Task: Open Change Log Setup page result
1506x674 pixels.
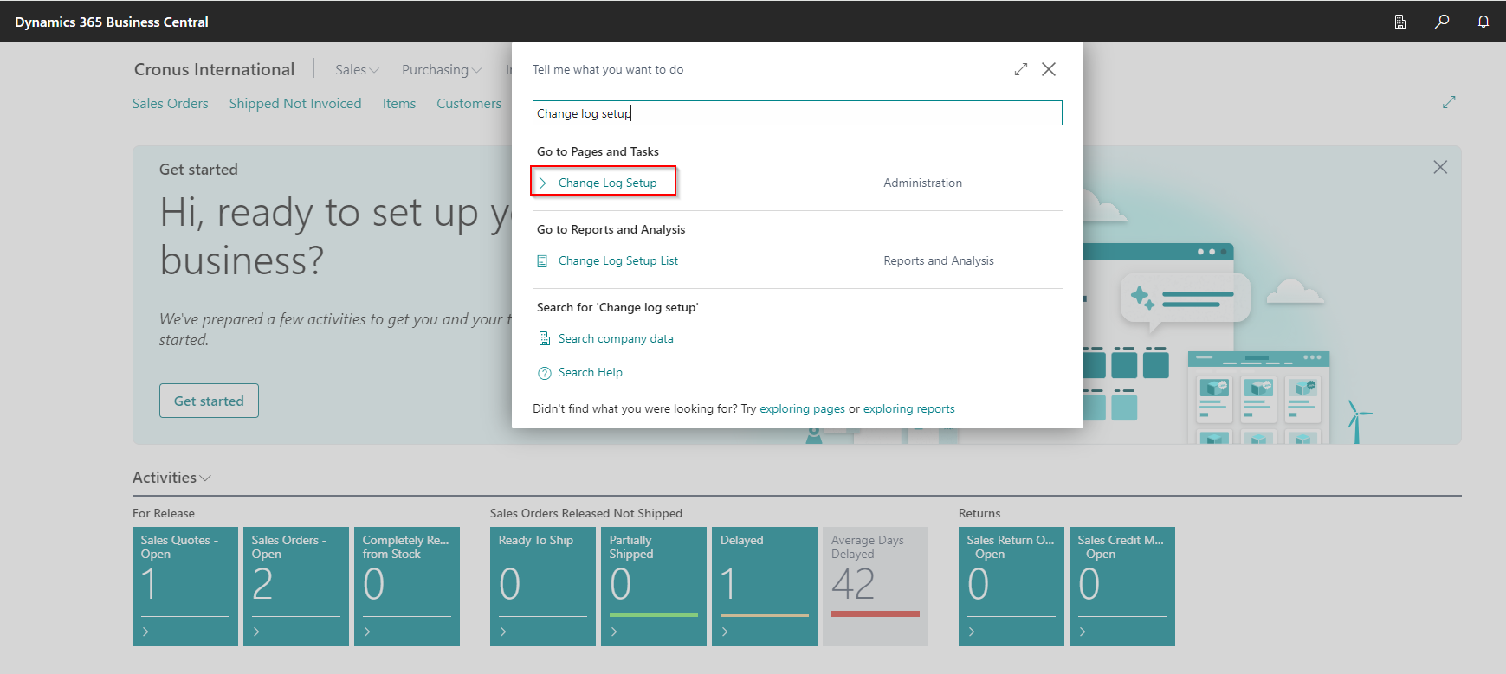Action: point(607,183)
